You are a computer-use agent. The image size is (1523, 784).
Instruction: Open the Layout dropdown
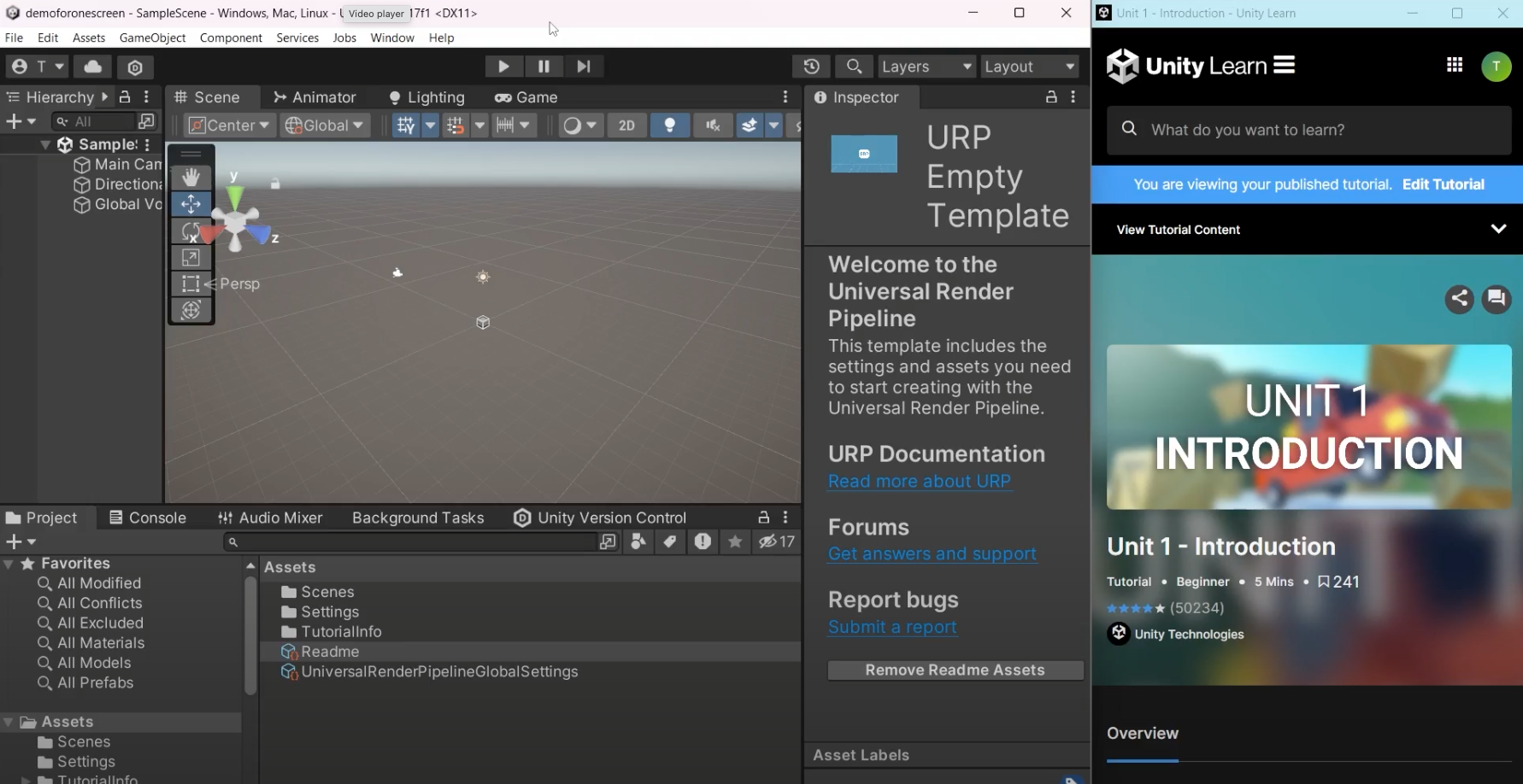(1029, 67)
